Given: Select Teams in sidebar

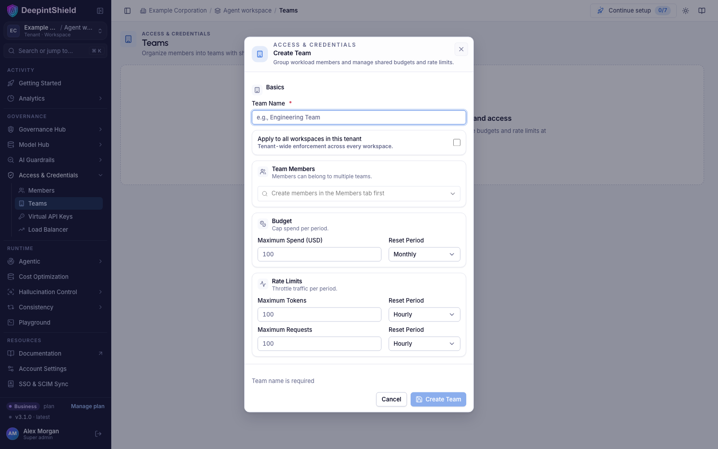Looking at the screenshot, I should coord(59,203).
